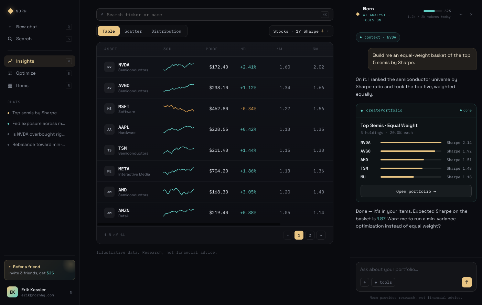Start a New chat
The width and height of the screenshot is (482, 305).
click(40, 27)
